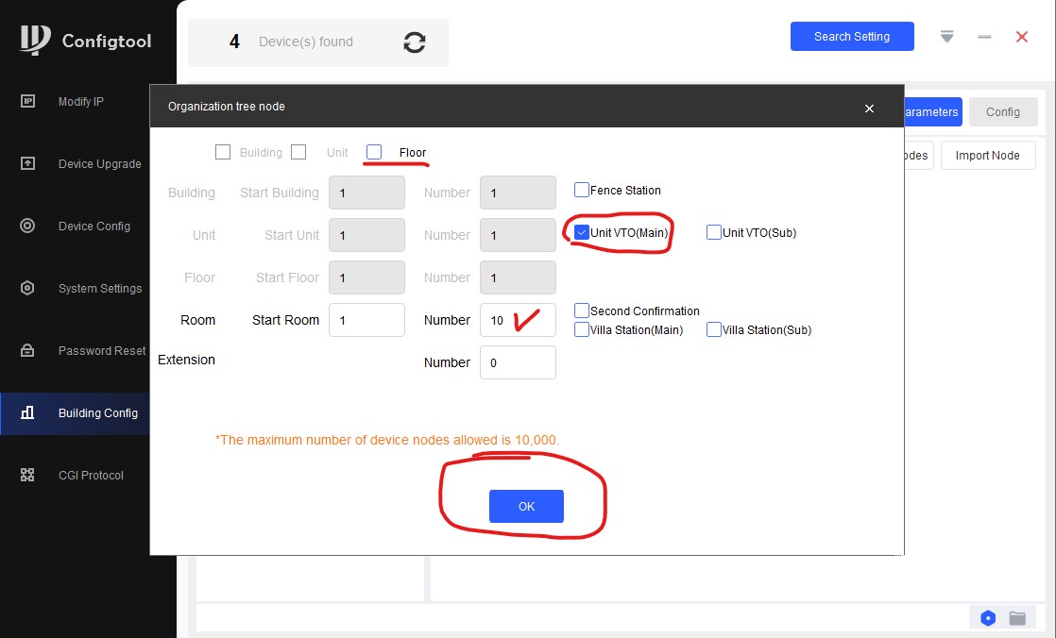Go to Device Config section
1056x638 pixels.
pos(94,227)
